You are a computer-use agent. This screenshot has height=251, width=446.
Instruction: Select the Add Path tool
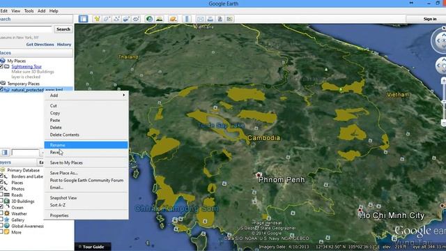tap(116, 19)
